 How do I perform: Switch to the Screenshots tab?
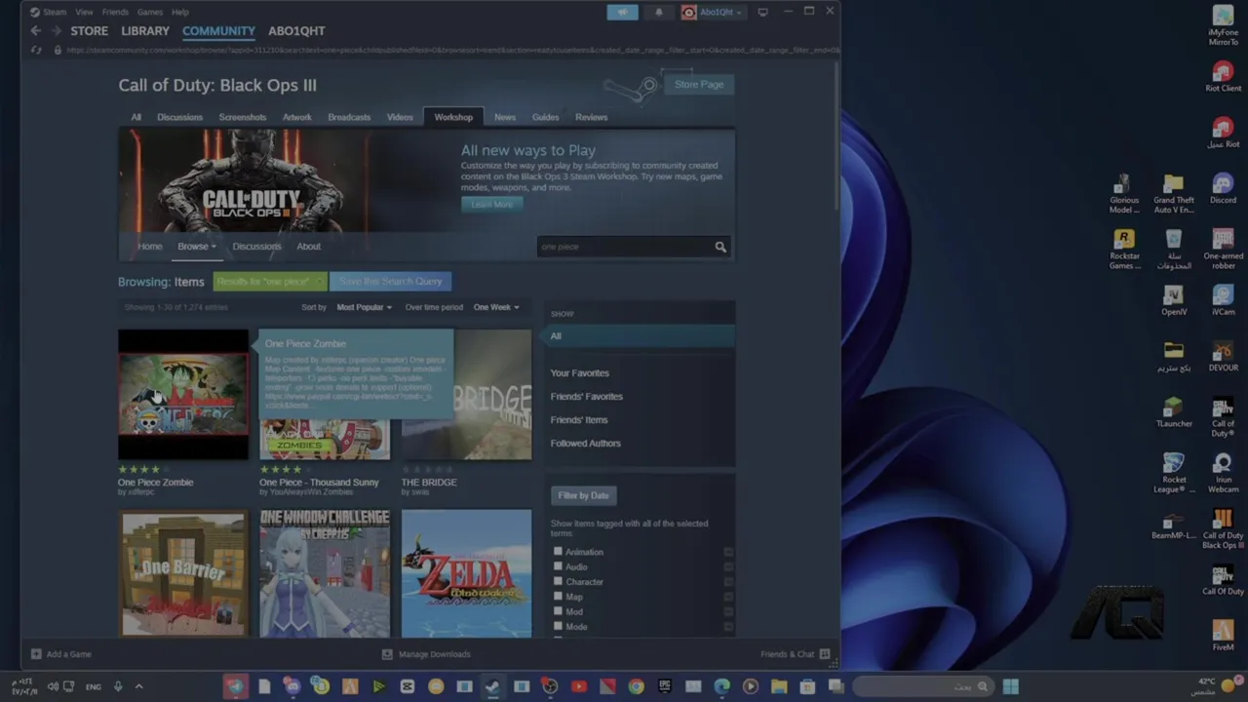(242, 117)
